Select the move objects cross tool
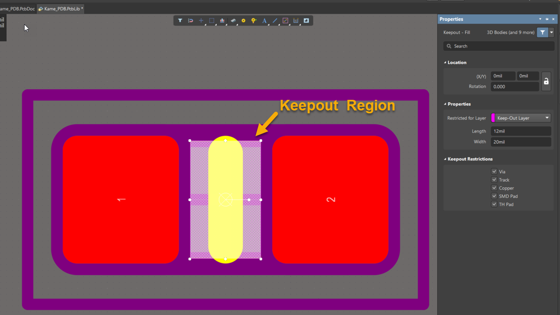The width and height of the screenshot is (560, 315). tap(201, 20)
